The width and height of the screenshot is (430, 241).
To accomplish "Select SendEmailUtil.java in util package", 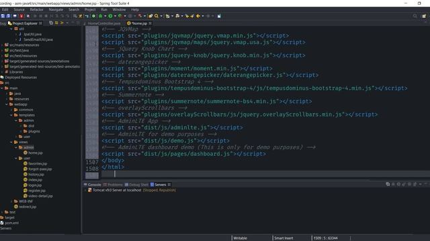I will (38, 39).
